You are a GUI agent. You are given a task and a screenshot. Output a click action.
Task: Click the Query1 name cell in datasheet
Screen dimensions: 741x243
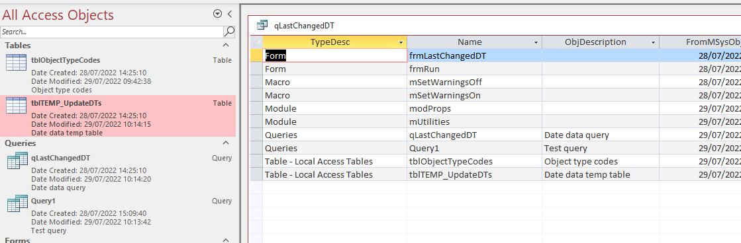point(474,148)
